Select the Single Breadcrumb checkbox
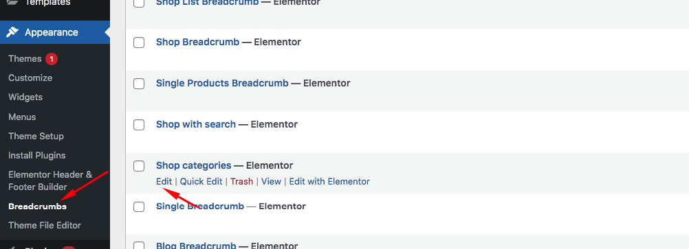 (x=139, y=206)
